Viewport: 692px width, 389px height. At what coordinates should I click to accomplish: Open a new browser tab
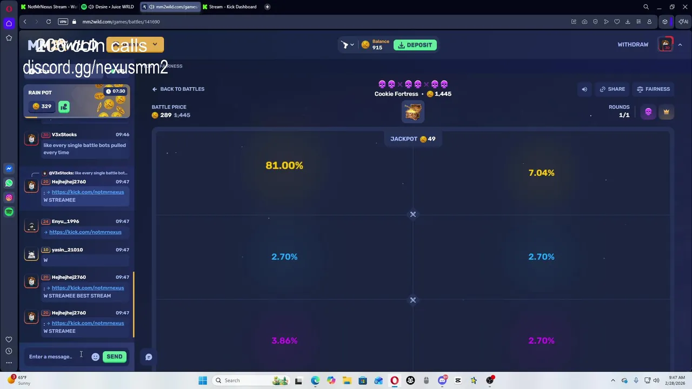pyautogui.click(x=268, y=7)
